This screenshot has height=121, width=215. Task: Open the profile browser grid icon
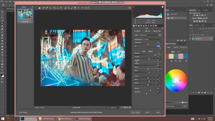tap(160, 35)
